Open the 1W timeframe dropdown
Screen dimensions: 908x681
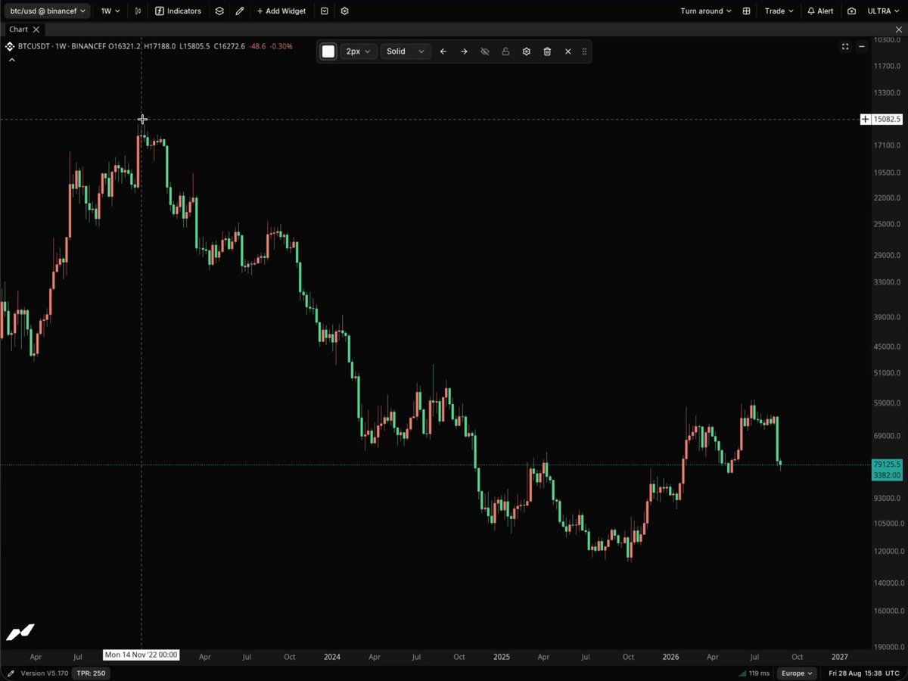(x=110, y=11)
